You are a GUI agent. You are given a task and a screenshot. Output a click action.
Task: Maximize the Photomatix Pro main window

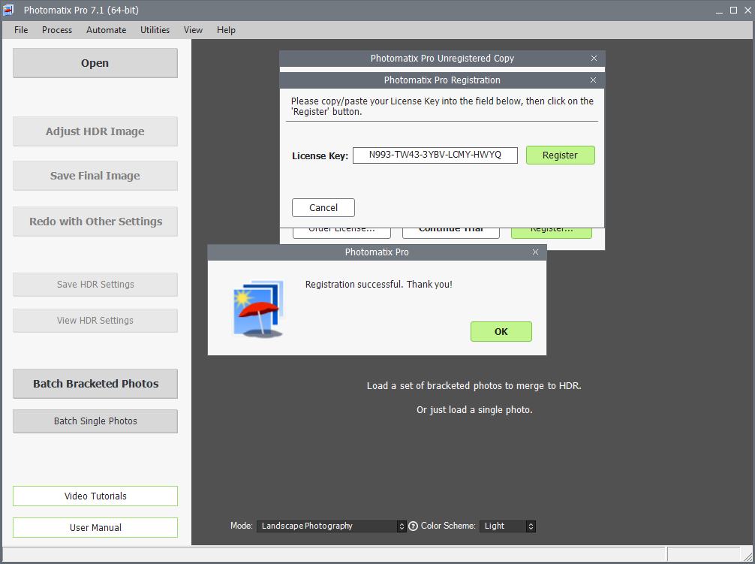[733, 11]
